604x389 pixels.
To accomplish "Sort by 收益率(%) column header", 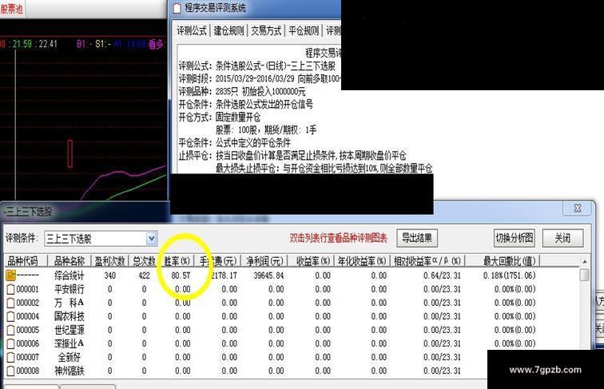I will click(312, 261).
